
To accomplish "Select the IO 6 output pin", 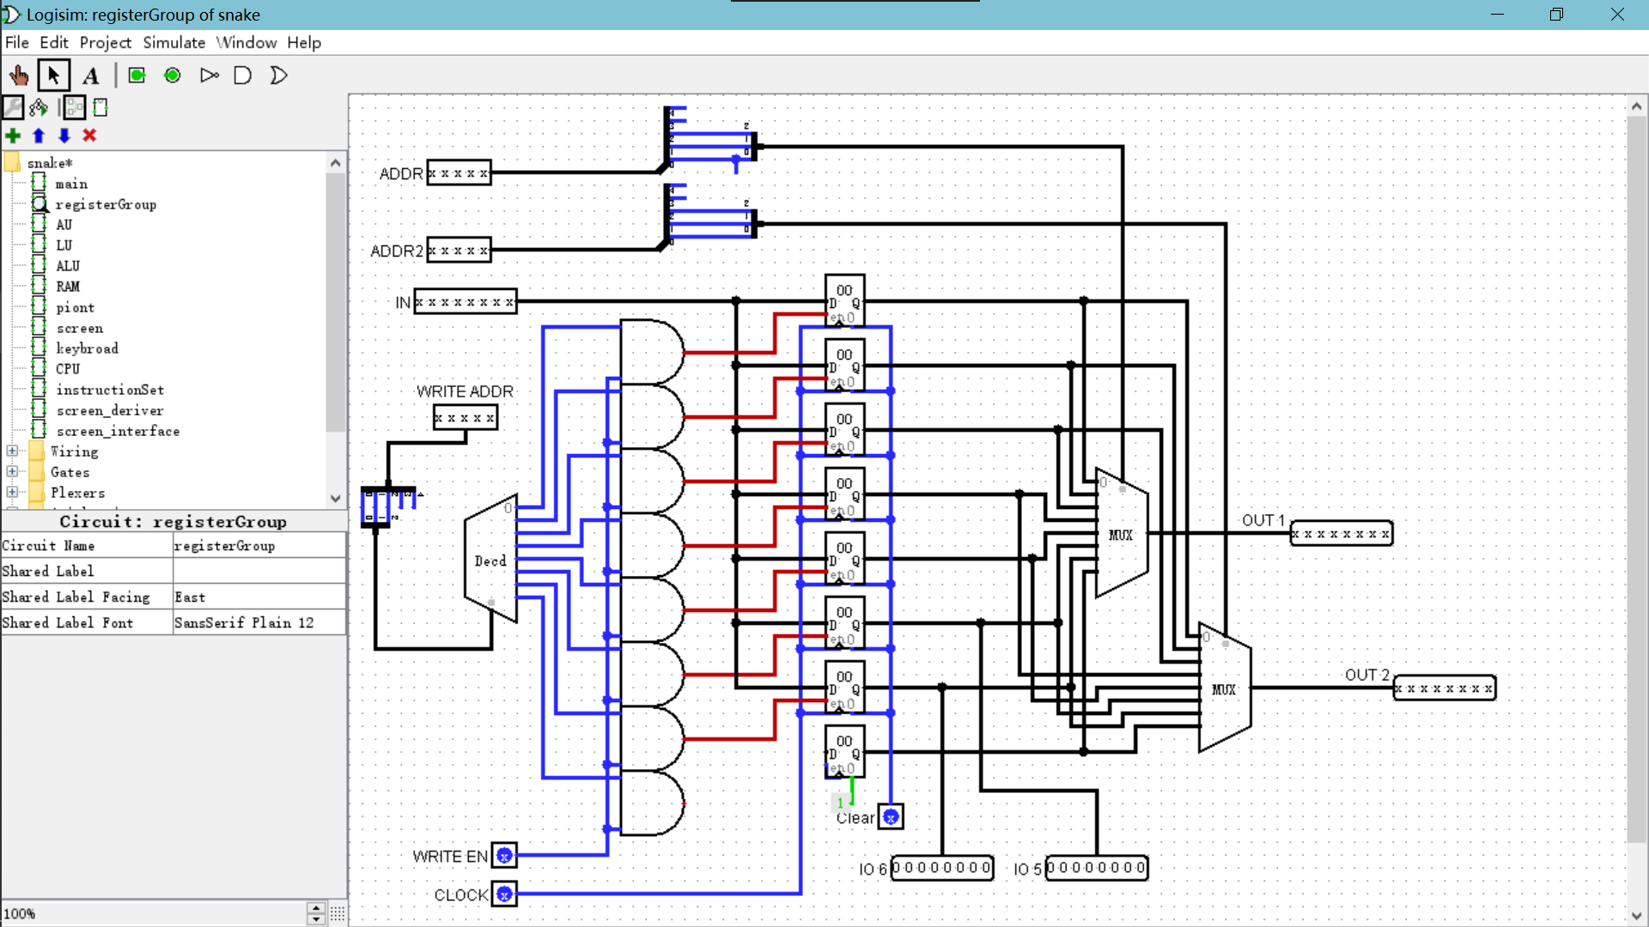I will tap(942, 868).
